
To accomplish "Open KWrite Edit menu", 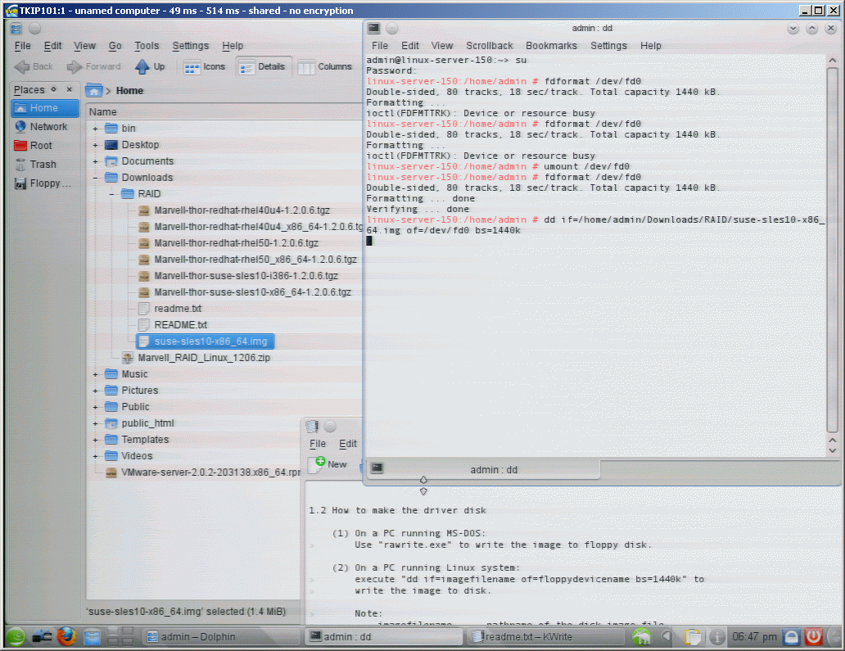I will pos(348,444).
